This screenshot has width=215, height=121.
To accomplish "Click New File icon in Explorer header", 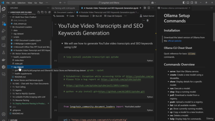I will (39, 12).
